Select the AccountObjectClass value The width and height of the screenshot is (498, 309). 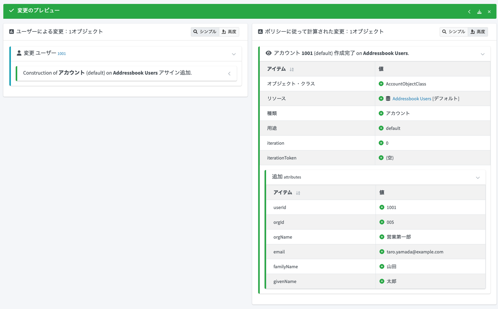(406, 84)
